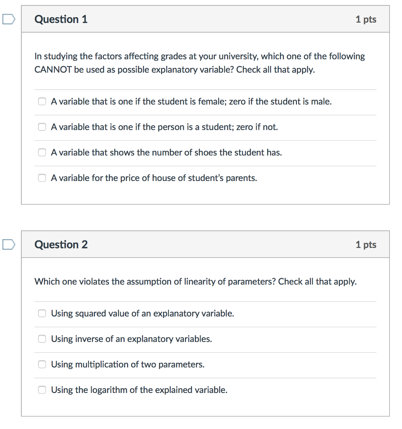402x429 pixels.
Task: Click the Question 2 header title
Action: (61, 244)
